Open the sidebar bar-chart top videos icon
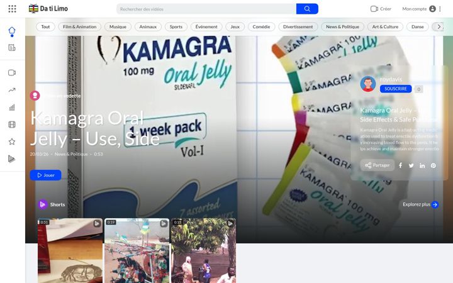 click(x=12, y=107)
